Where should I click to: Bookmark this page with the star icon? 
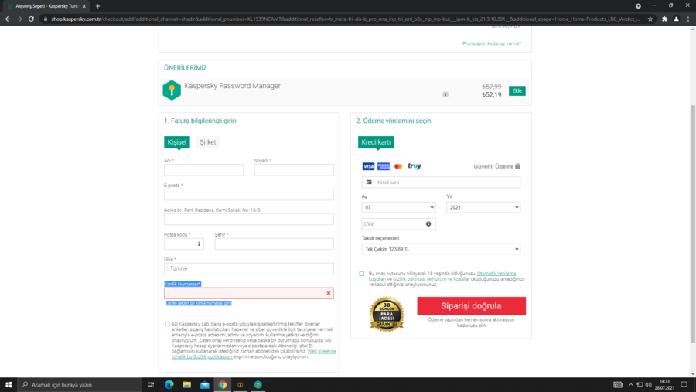click(x=650, y=19)
